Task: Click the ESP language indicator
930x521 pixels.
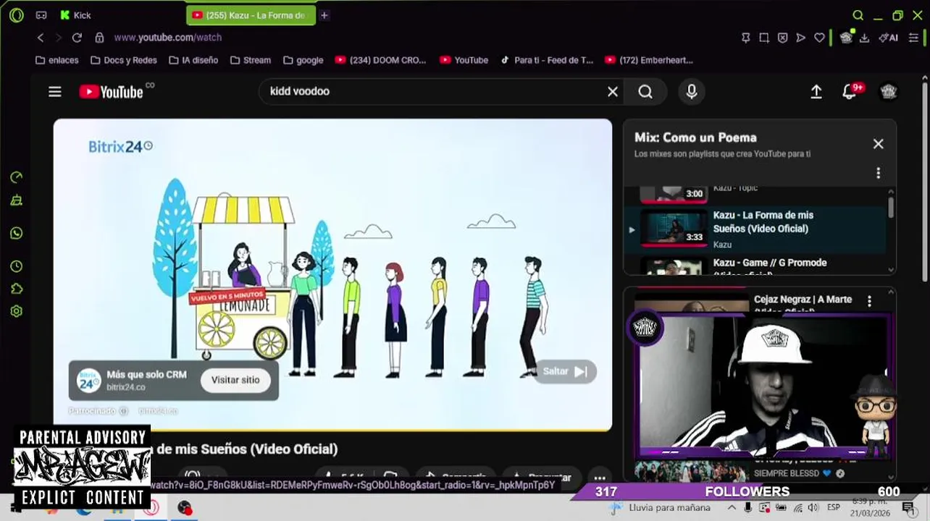Action: [x=834, y=507]
